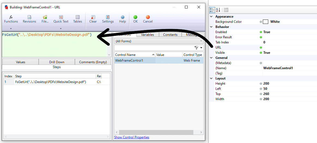Open the (All Forms) combo box
Image resolution: width=317 pixels, height=143 pixels.
159,41
